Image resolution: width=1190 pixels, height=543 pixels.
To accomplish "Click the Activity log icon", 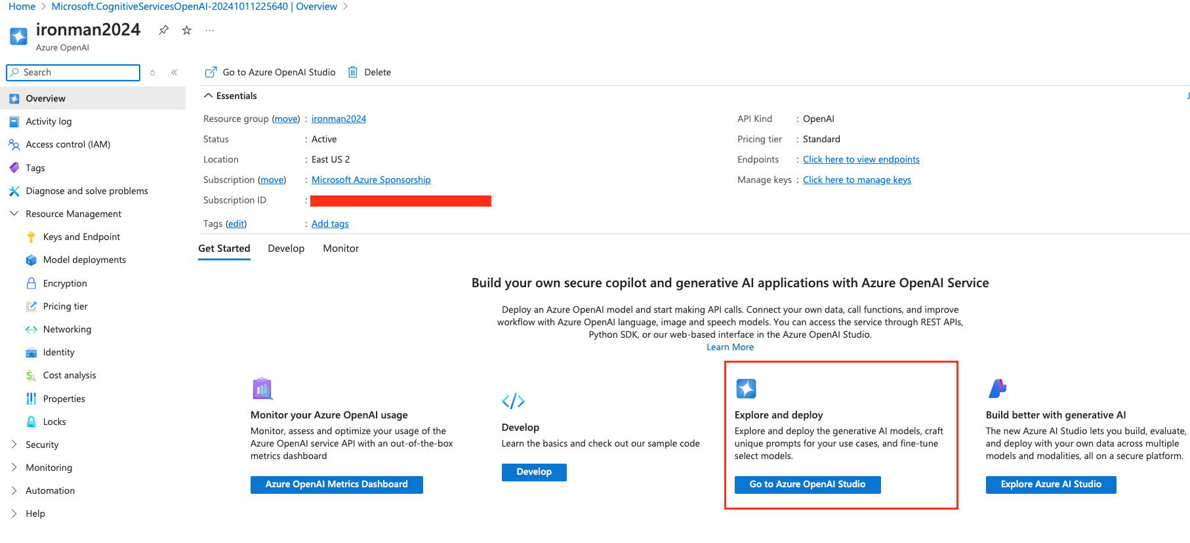I will pos(14,121).
